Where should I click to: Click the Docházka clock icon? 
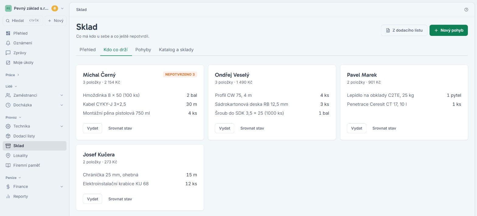coord(8,105)
